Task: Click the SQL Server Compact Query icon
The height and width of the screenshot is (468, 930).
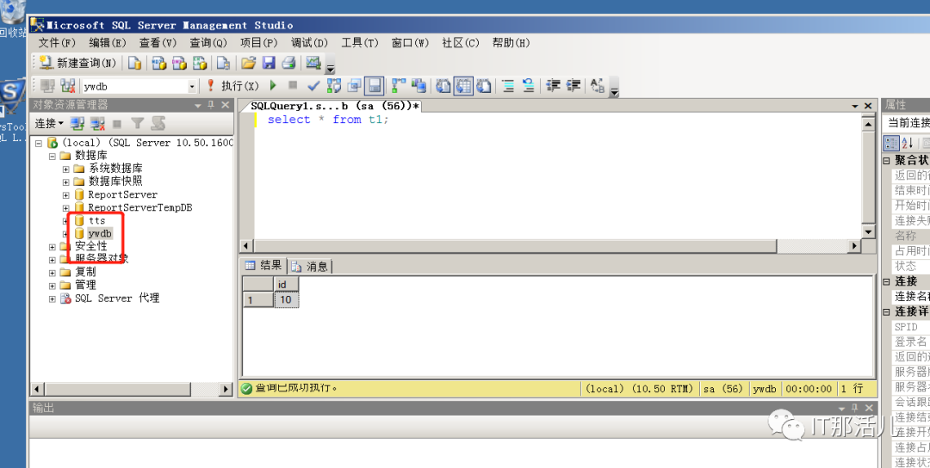Action: (x=223, y=63)
